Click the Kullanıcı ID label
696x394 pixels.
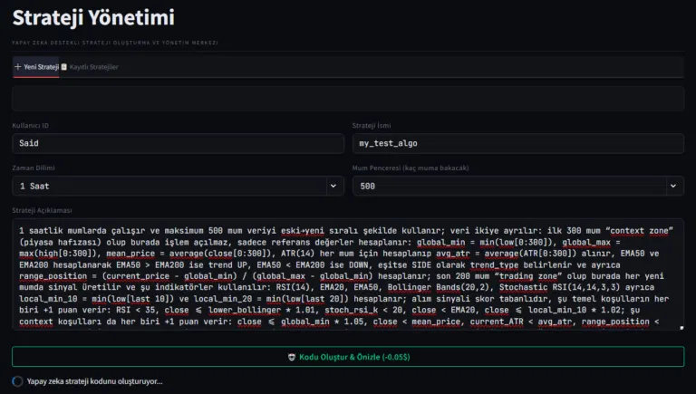tap(32, 125)
